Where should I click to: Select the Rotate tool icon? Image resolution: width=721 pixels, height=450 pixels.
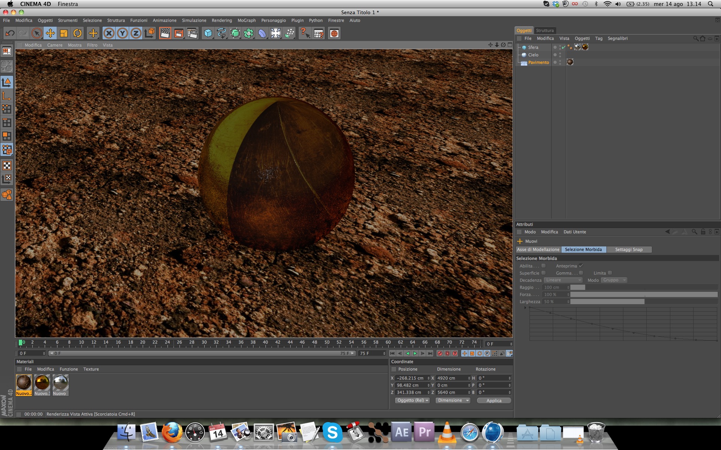coord(77,33)
